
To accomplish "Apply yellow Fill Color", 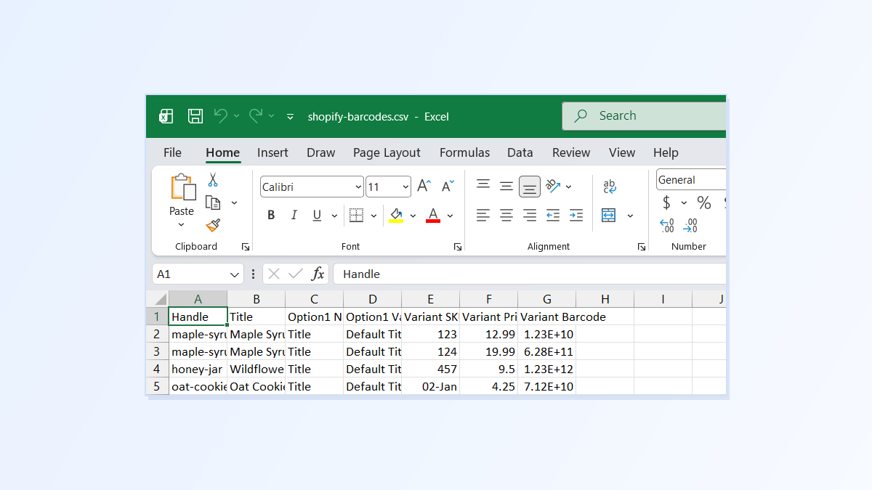I will coord(396,215).
